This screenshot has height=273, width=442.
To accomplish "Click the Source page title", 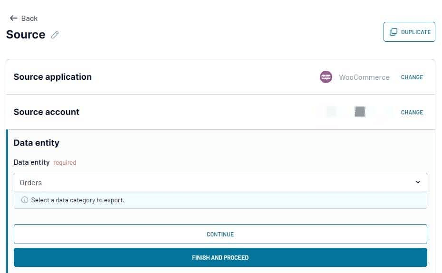I will click(26, 35).
